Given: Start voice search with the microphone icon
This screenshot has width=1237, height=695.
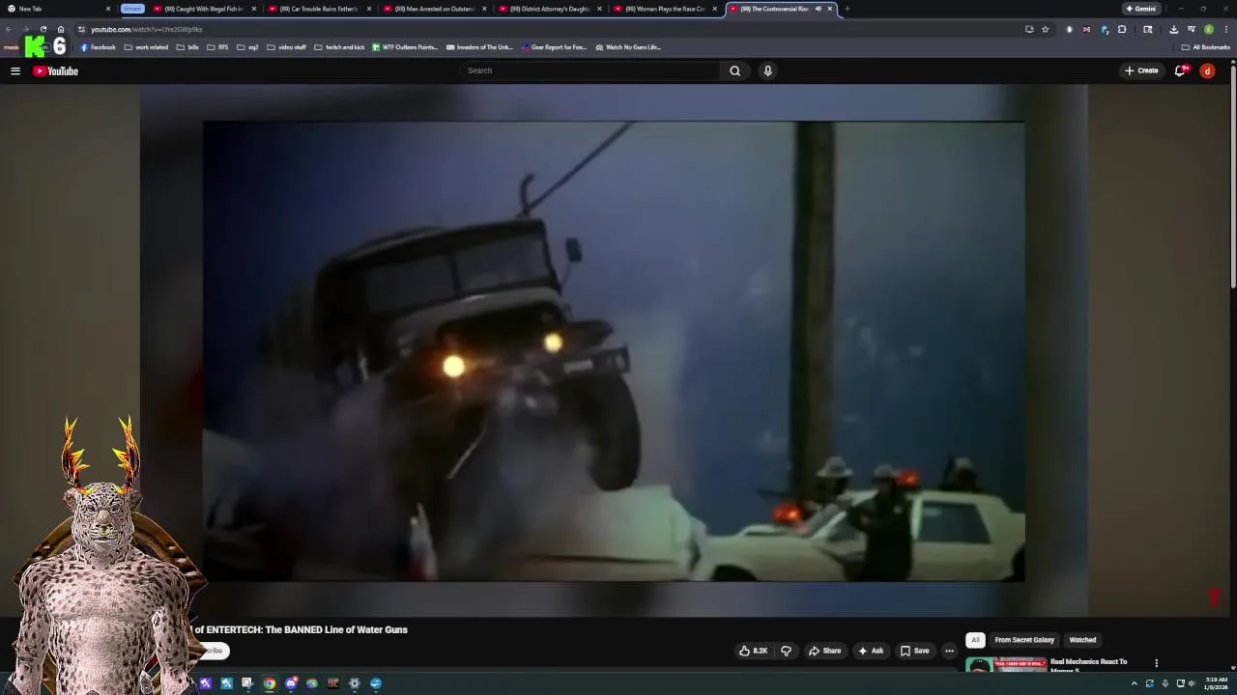Looking at the screenshot, I should coord(767,70).
